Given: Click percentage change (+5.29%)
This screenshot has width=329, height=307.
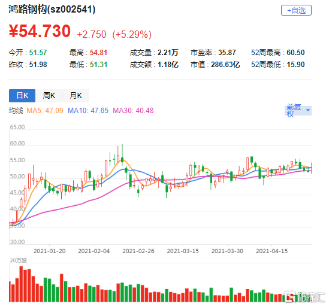Looking at the screenshot, I should pos(132,34).
